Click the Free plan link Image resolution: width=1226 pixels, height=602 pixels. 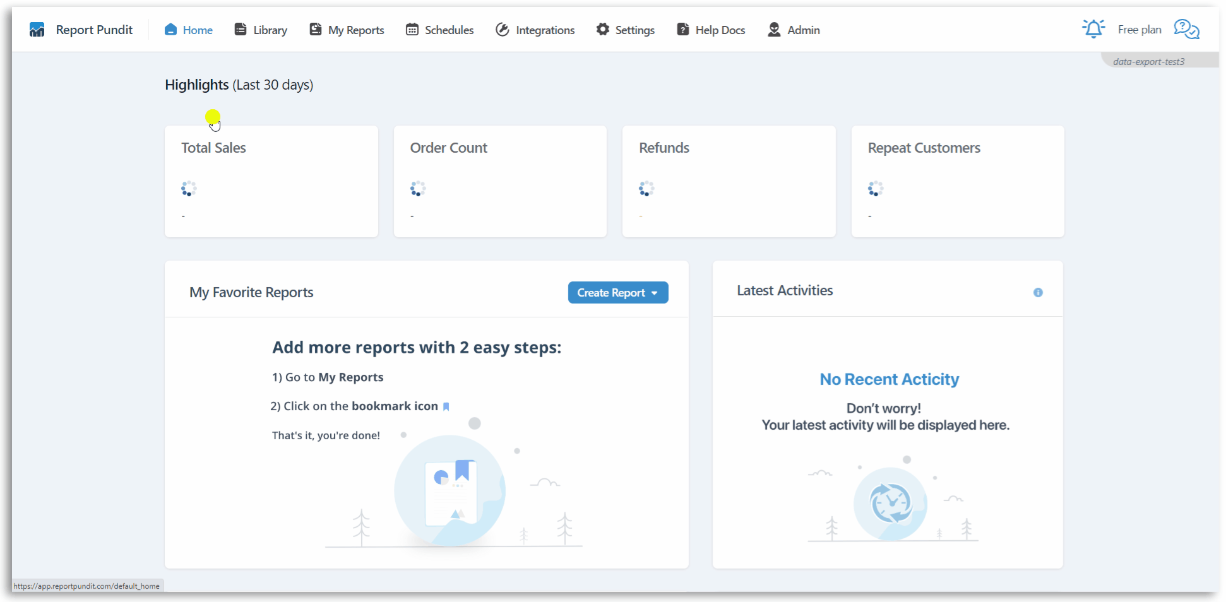click(1139, 30)
